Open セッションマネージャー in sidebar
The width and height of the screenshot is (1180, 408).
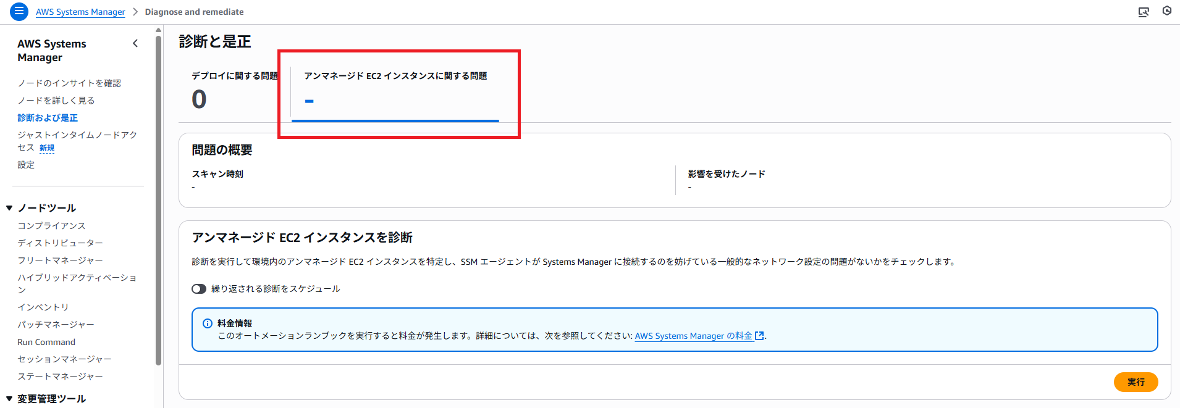click(65, 359)
